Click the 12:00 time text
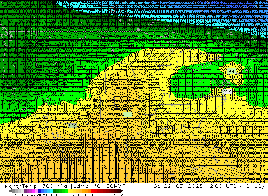The image size is (268, 196). click(x=214, y=186)
